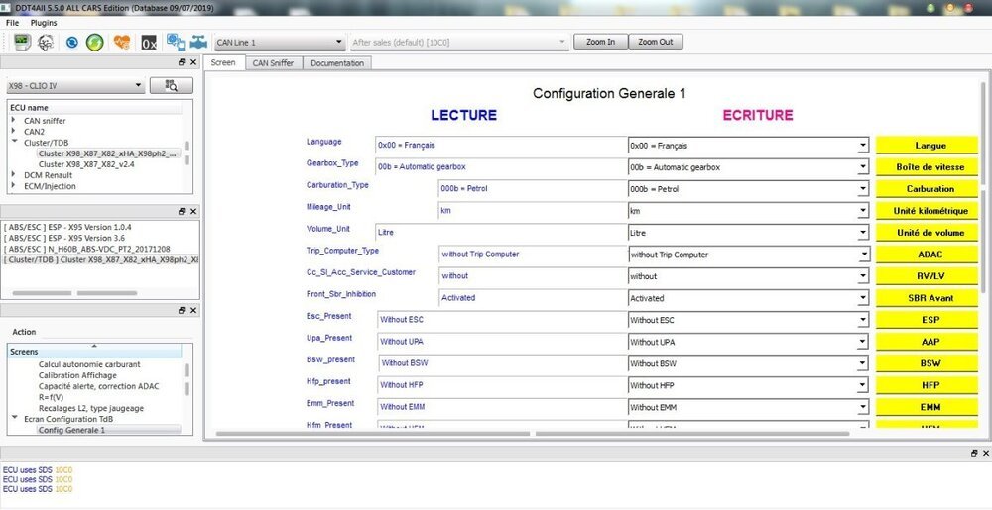Click the blue refresh arrows toolbar icon
Screen dimensions: 992x510
point(71,43)
